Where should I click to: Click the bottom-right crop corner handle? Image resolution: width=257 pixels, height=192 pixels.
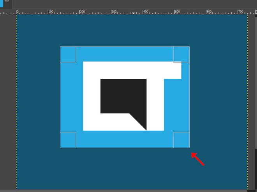coord(181,140)
